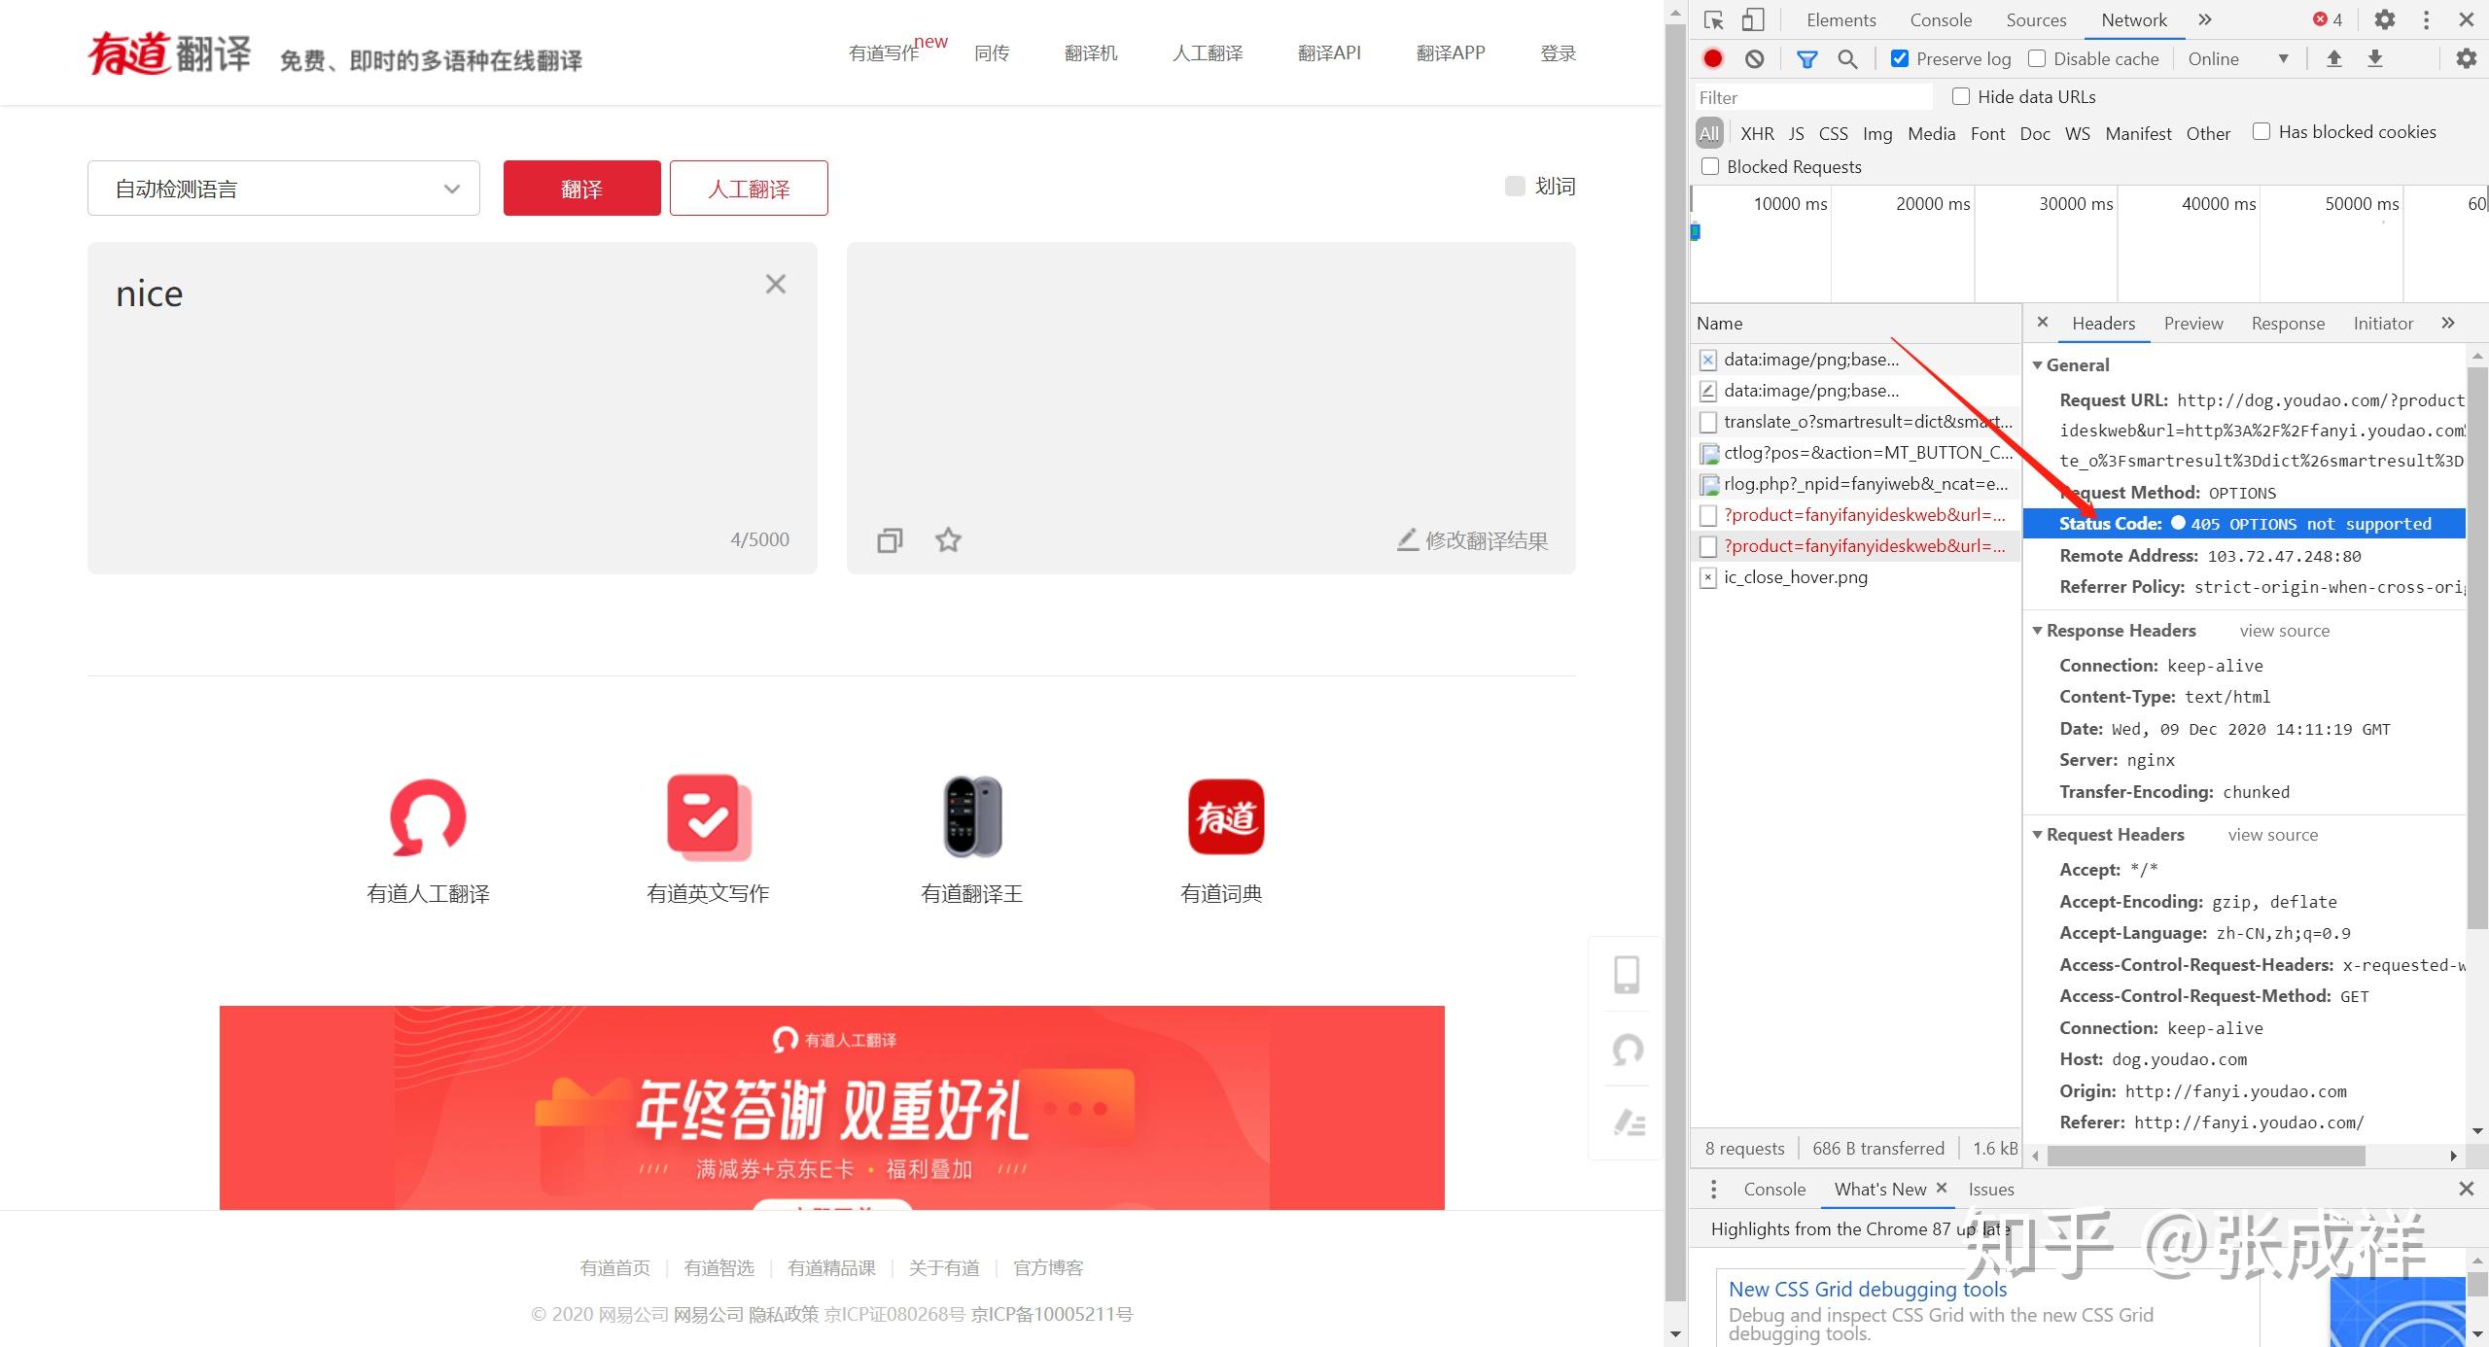2489x1347 pixels.
Task: Open the top Console panel tab
Action: tap(1941, 20)
